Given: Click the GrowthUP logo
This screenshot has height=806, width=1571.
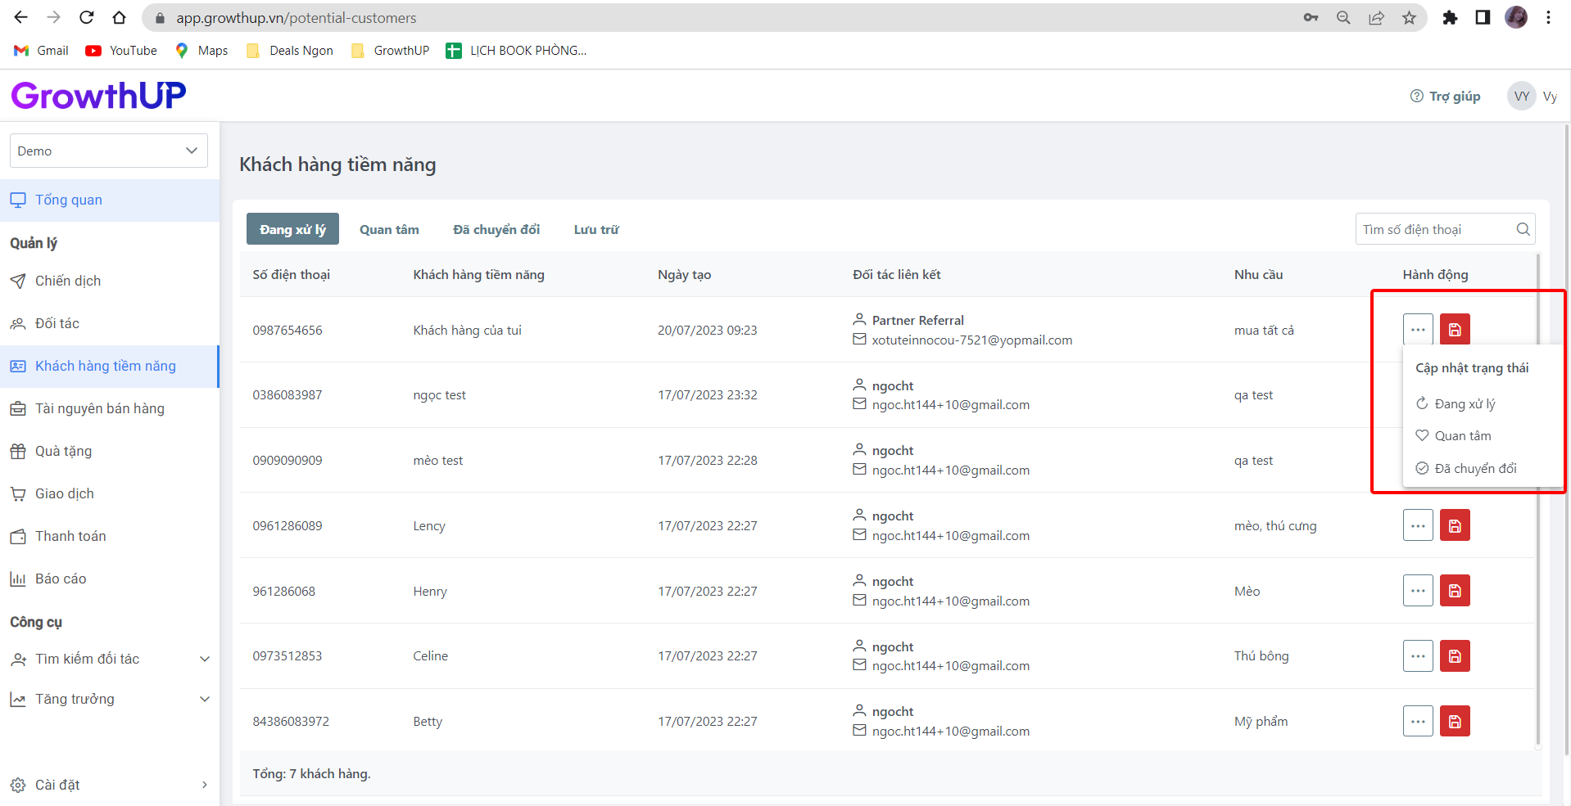Looking at the screenshot, I should pyautogui.click(x=98, y=96).
